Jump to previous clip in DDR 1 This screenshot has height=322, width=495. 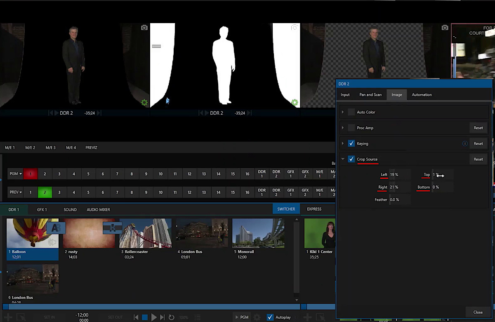(x=136, y=317)
